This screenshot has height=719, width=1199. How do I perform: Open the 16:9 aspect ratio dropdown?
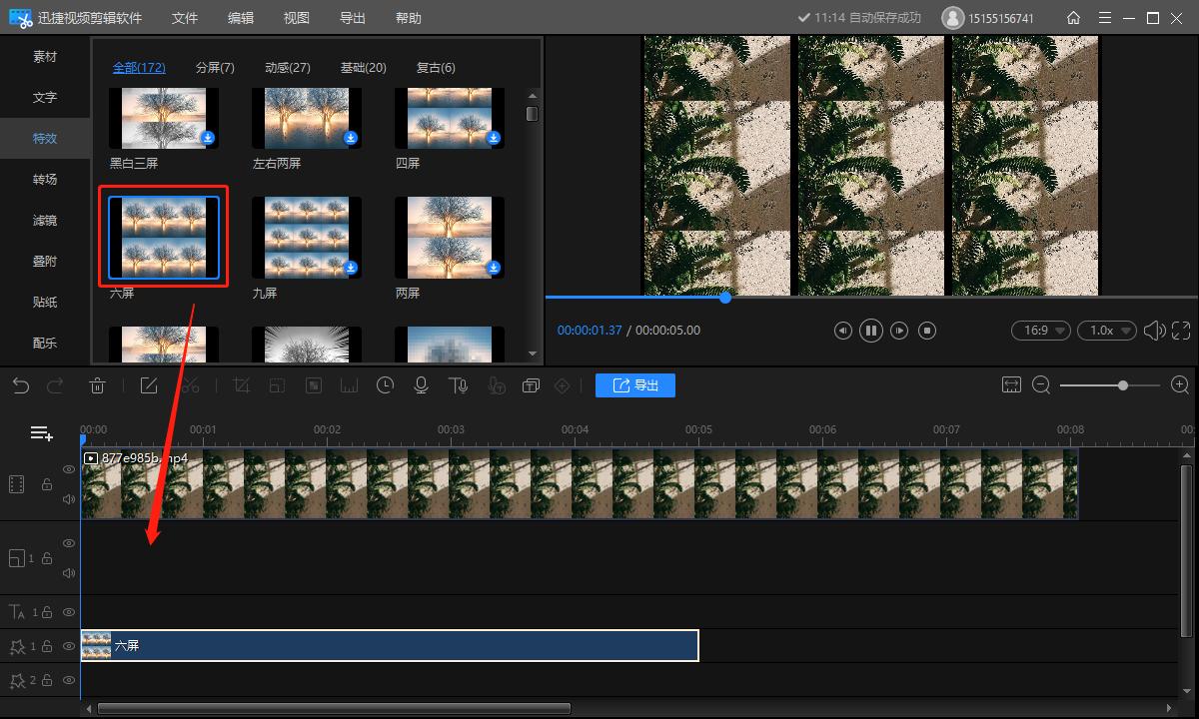coord(1040,331)
